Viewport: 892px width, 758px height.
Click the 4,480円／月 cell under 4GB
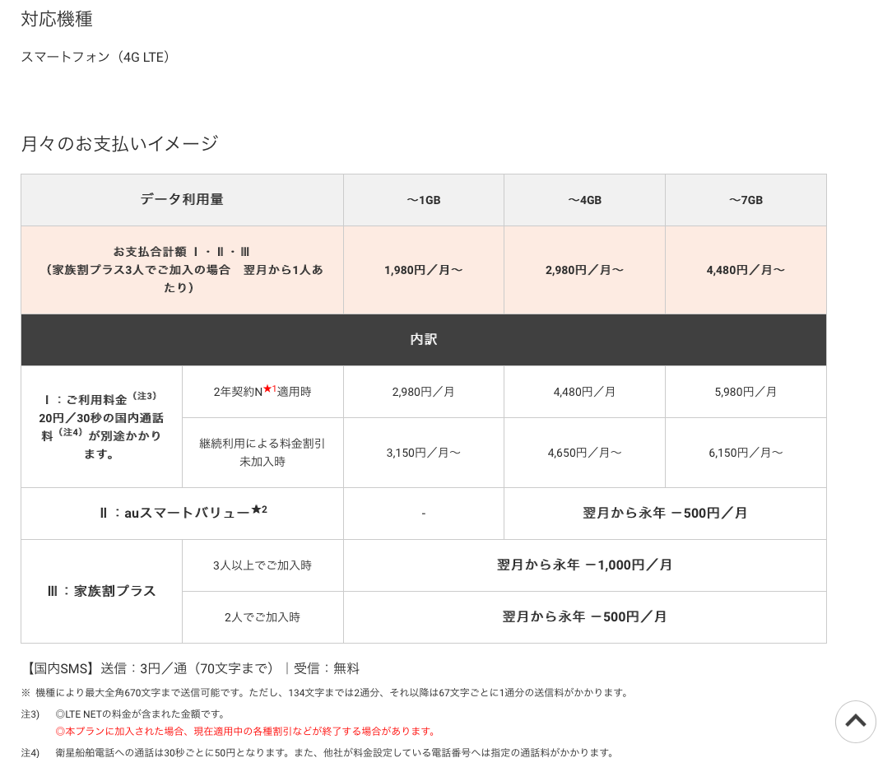coord(585,392)
